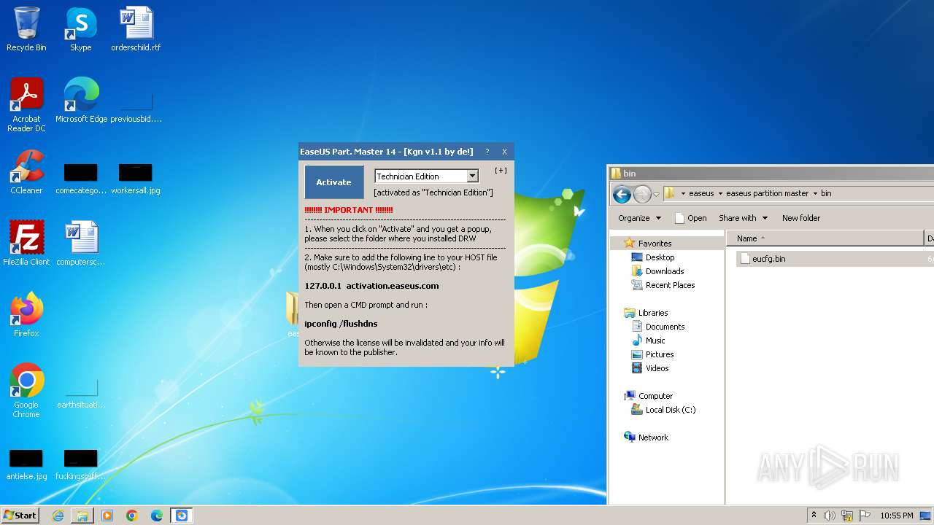Open the Technician Edition dropdown
Screen dimensions: 934x525
point(472,176)
